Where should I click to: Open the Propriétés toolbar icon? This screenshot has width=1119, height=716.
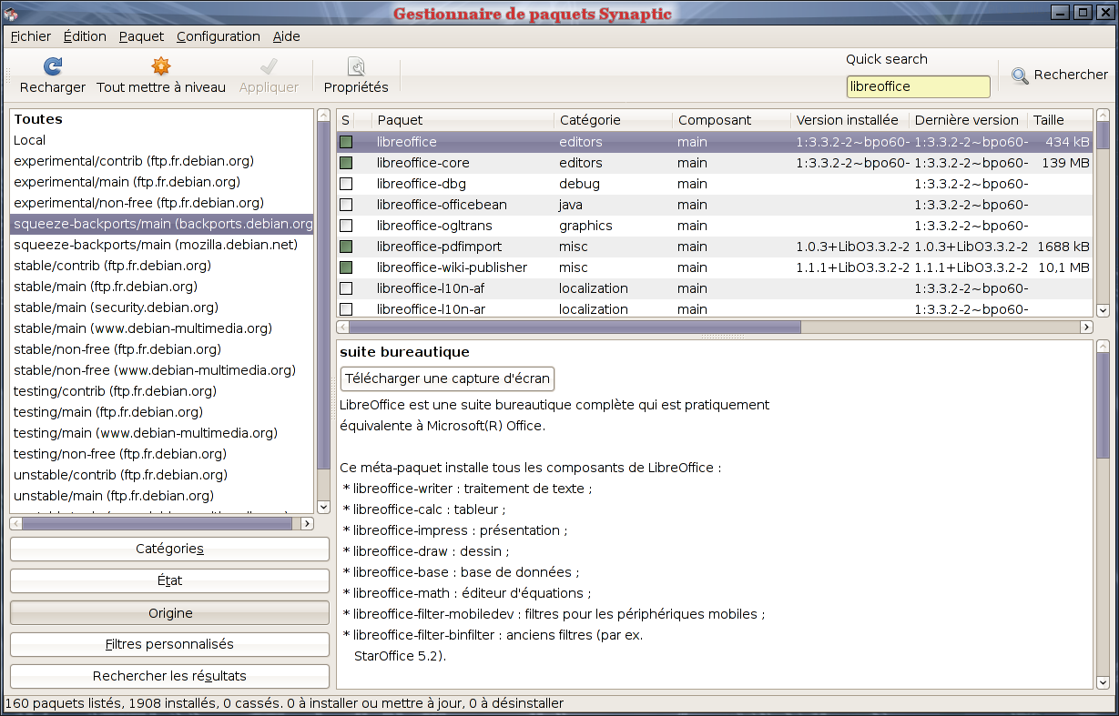[x=356, y=66]
